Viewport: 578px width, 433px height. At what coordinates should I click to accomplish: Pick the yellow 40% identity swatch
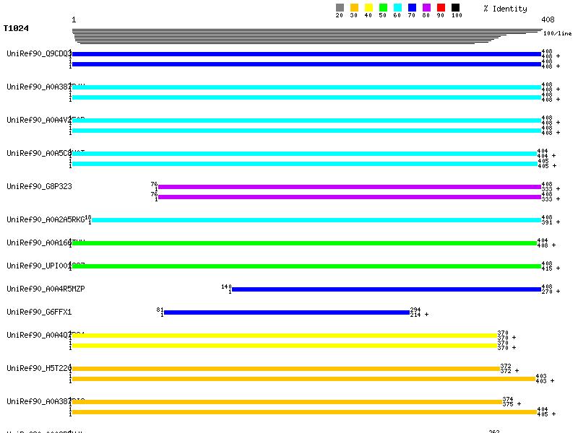tap(368, 8)
